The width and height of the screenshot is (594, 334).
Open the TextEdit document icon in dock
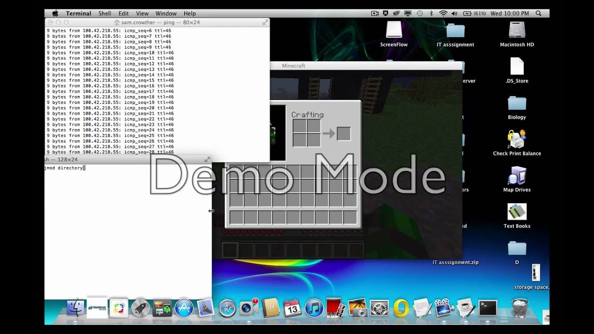pyautogui.click(x=422, y=308)
